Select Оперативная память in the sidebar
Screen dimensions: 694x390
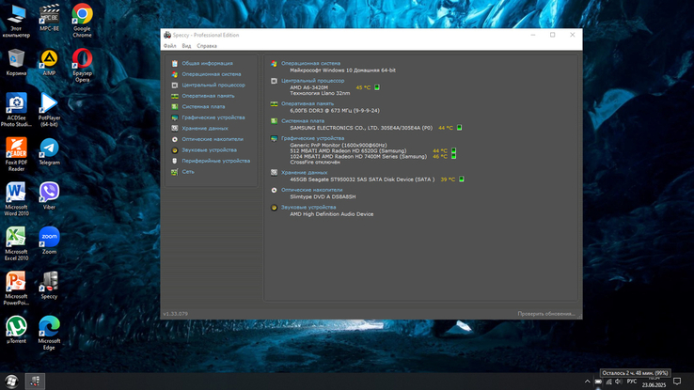pyautogui.click(x=208, y=96)
